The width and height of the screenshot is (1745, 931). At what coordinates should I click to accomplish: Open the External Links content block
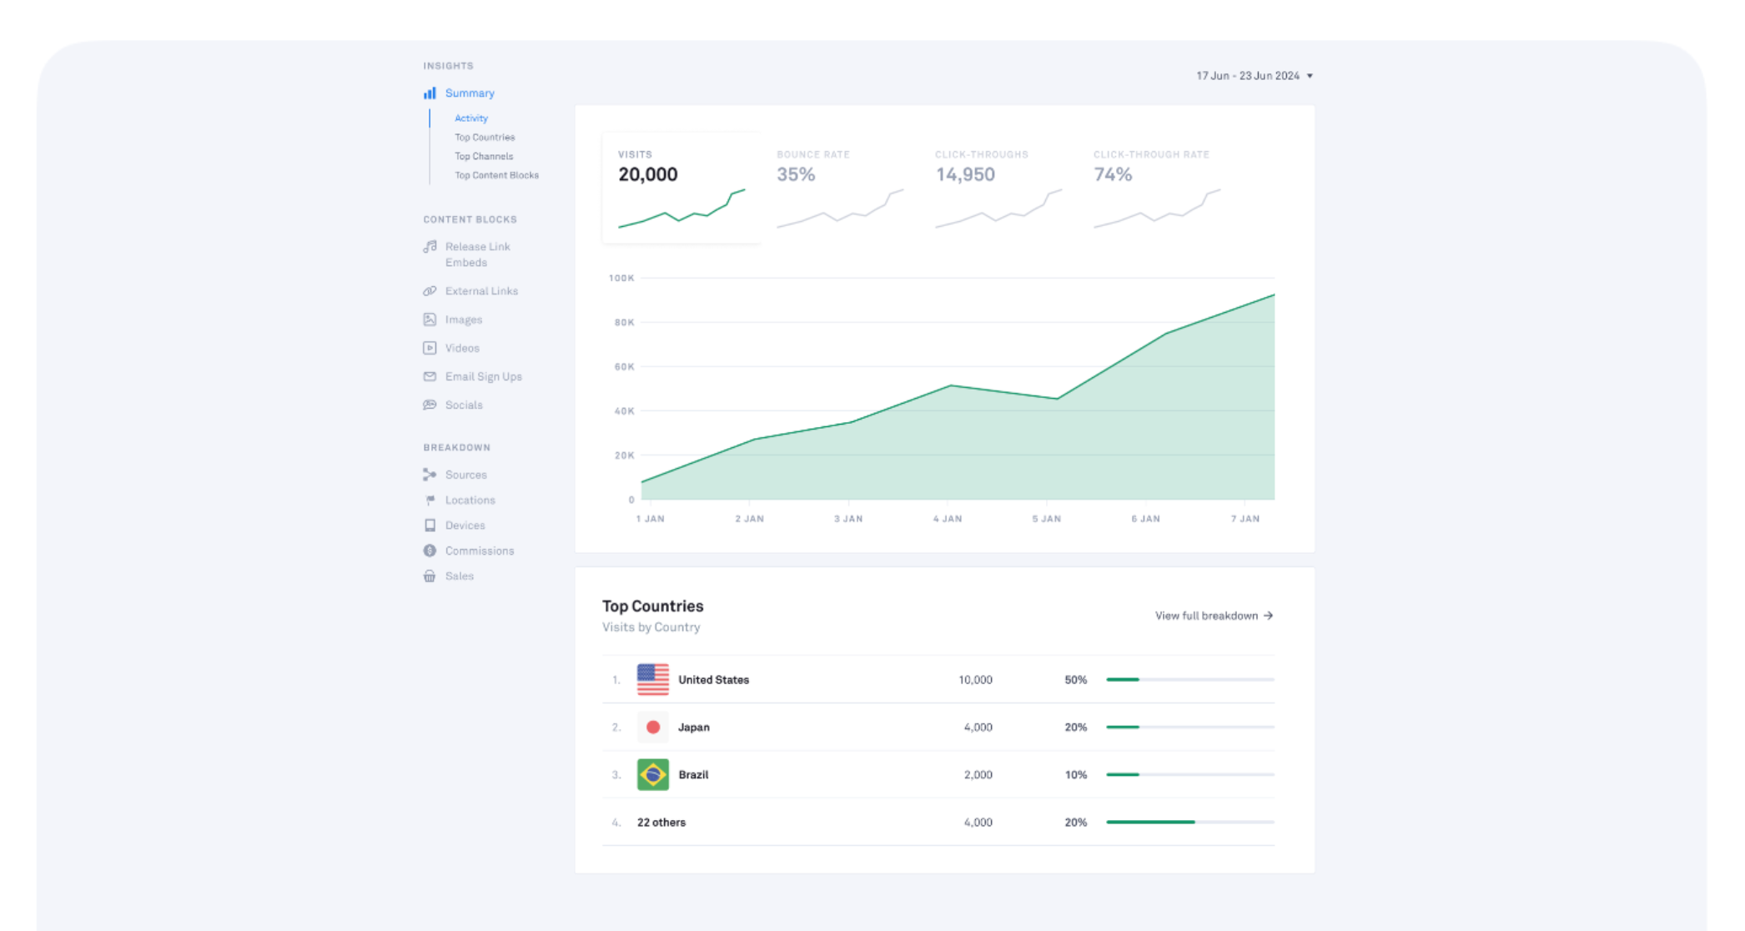[x=481, y=290]
